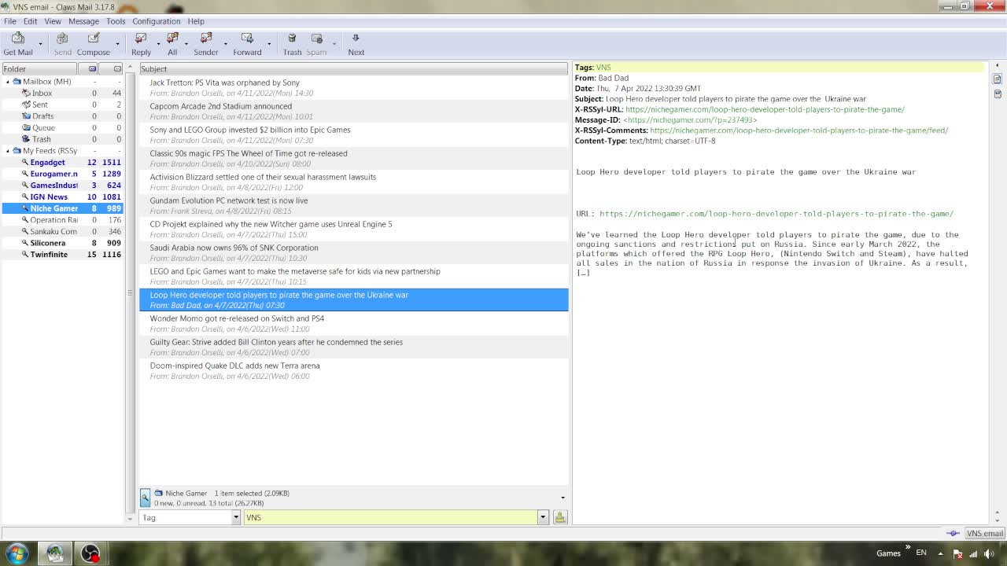This screenshot has width=1007, height=566.
Task: Open the X-RSSyl-Comments feed link
Action: point(799,130)
